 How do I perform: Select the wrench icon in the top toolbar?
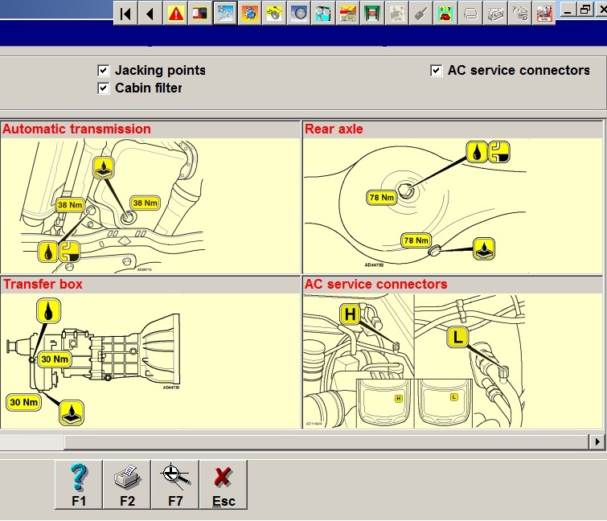pyautogui.click(x=420, y=13)
